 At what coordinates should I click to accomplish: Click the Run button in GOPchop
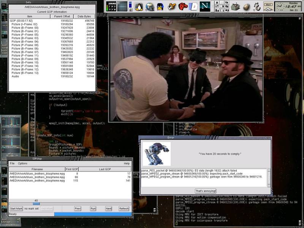pyautogui.click(x=93, y=209)
